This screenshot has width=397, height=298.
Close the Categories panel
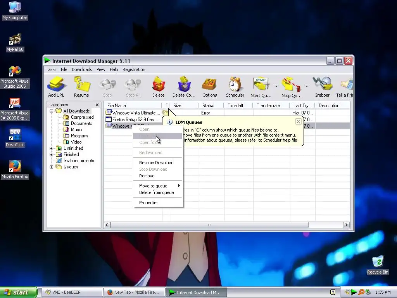pyautogui.click(x=97, y=105)
